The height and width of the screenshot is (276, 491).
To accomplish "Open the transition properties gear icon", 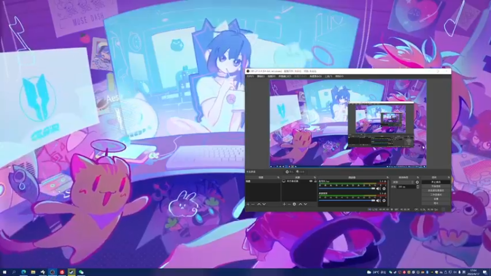I will point(417,182).
